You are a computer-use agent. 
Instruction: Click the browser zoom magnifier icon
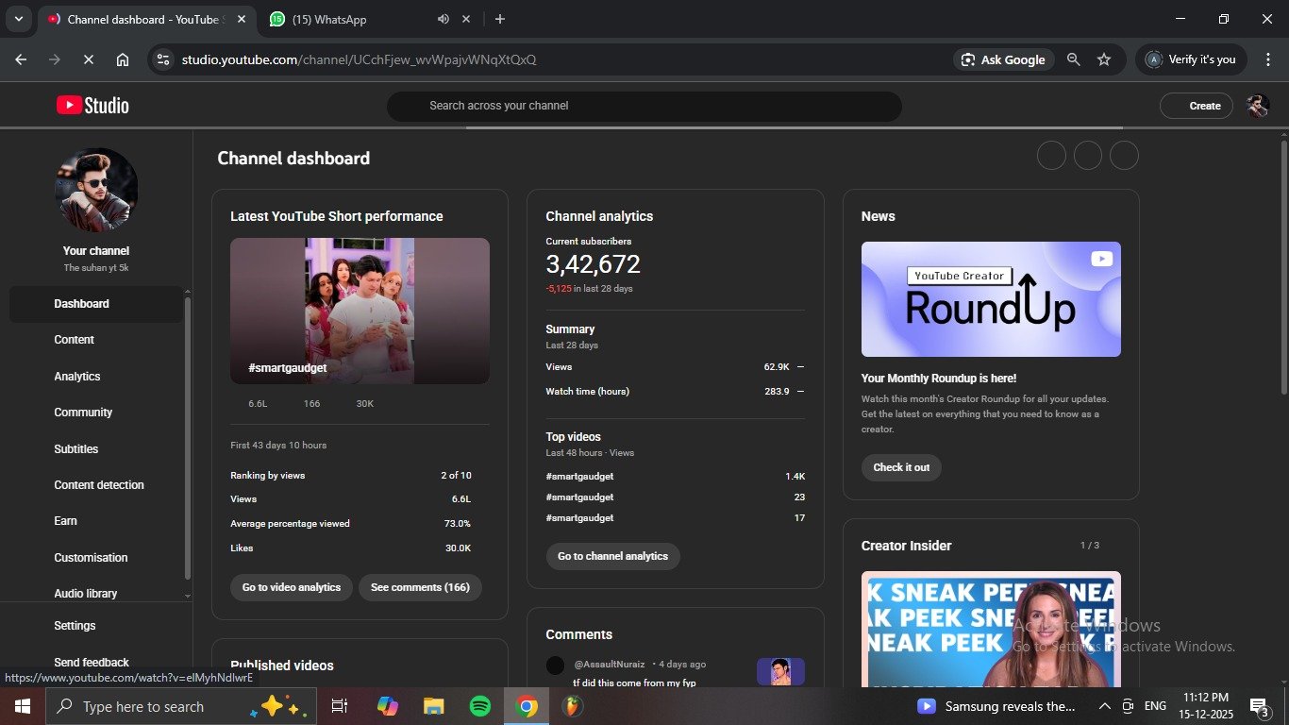[x=1073, y=59]
